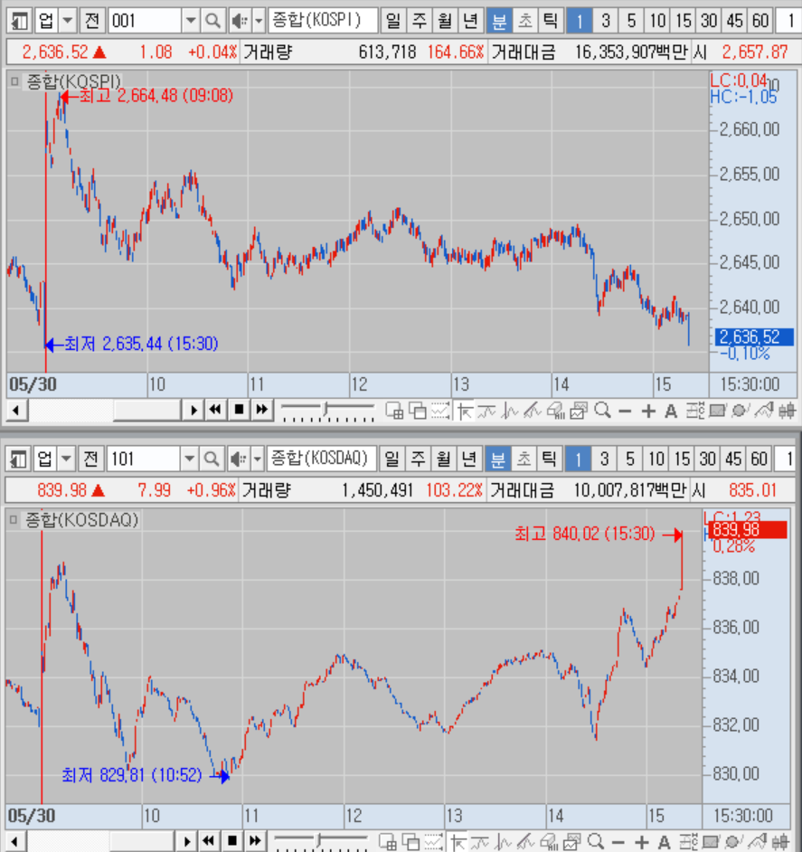Open the 업 dropdown arrow in KOSPI panel
This screenshot has width=802, height=852.
coord(68,21)
